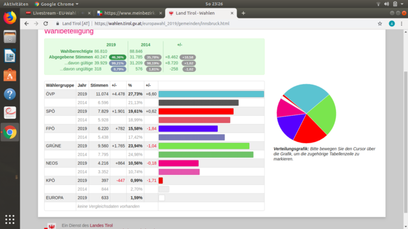Open Chrome profile avatar

[x=391, y=24]
